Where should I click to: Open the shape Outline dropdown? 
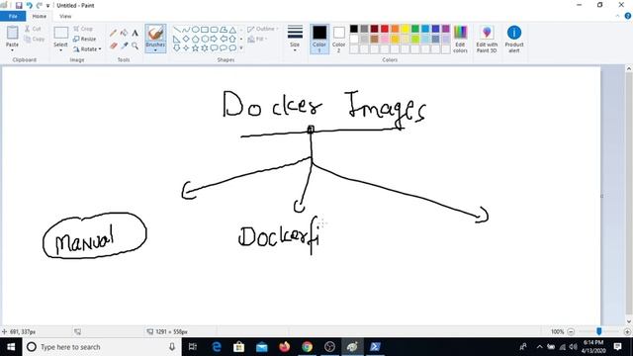click(x=263, y=29)
